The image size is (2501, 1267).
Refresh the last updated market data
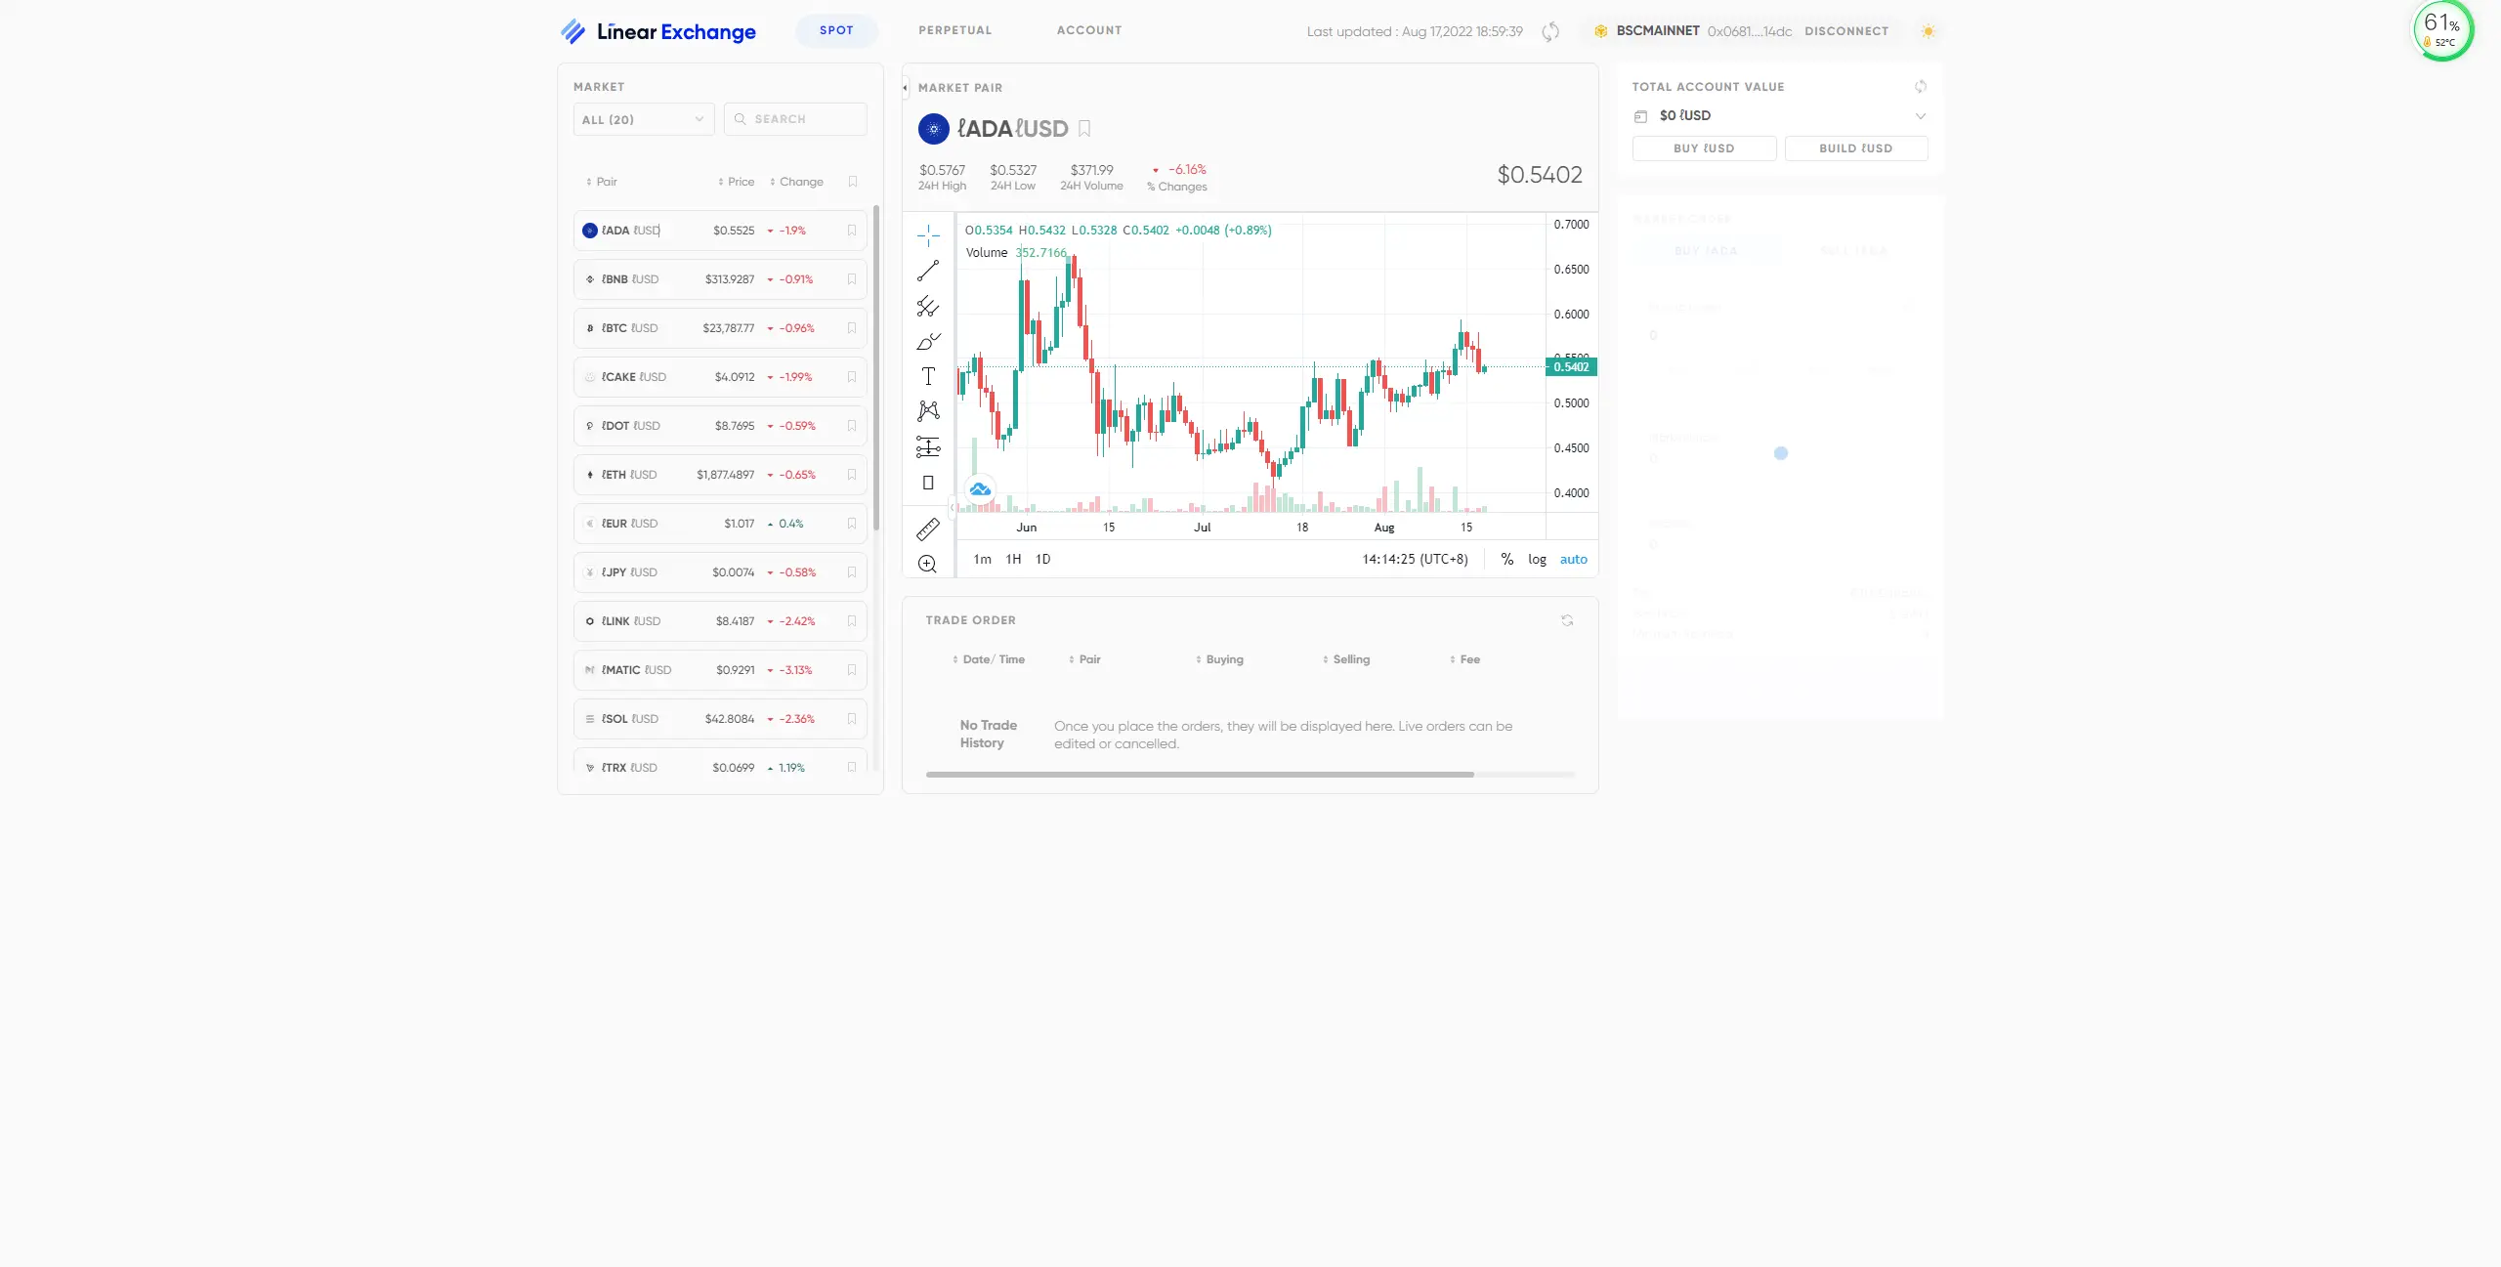[x=1550, y=31]
